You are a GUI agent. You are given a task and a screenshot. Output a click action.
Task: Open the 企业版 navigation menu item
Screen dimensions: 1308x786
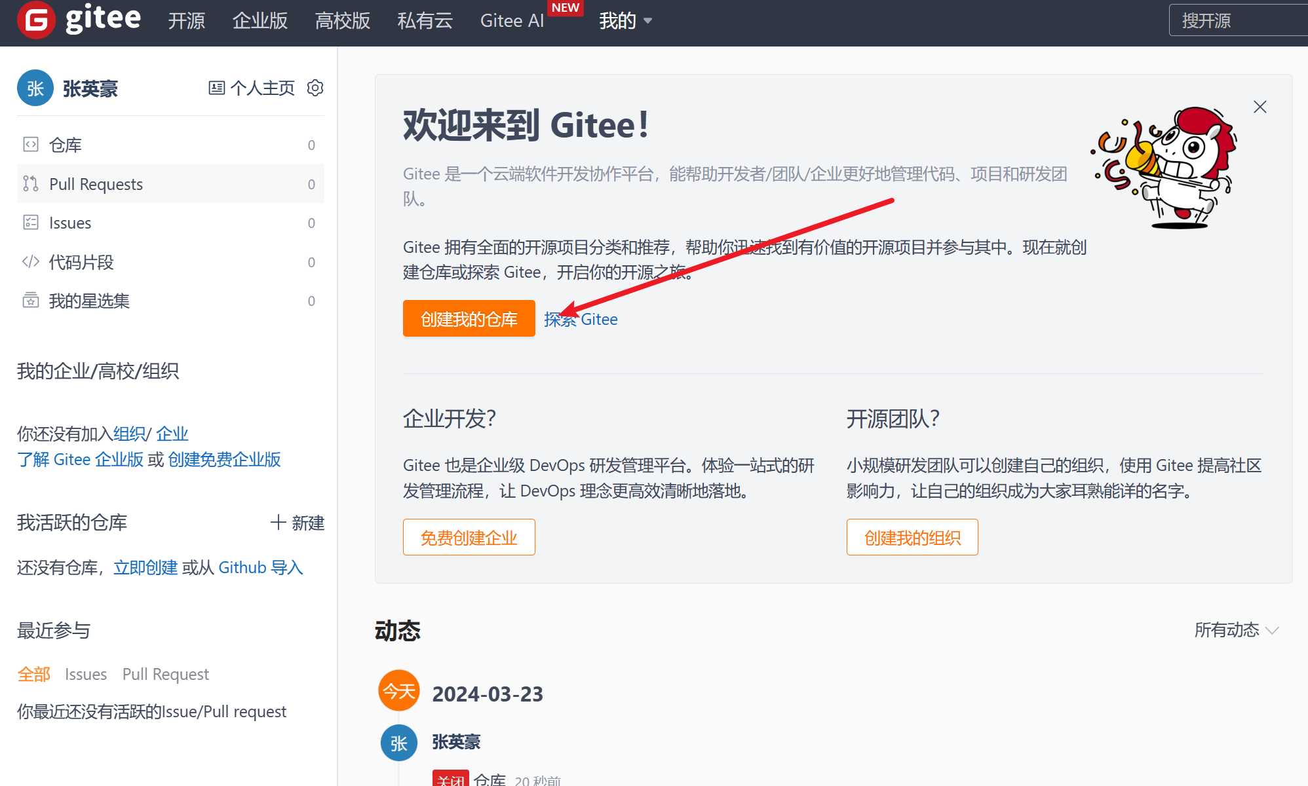pos(260,21)
